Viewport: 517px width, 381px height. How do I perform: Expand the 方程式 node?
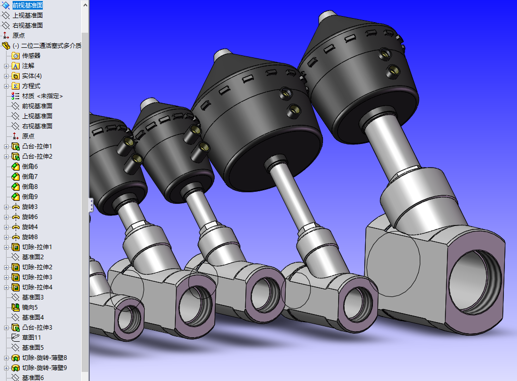(6, 86)
